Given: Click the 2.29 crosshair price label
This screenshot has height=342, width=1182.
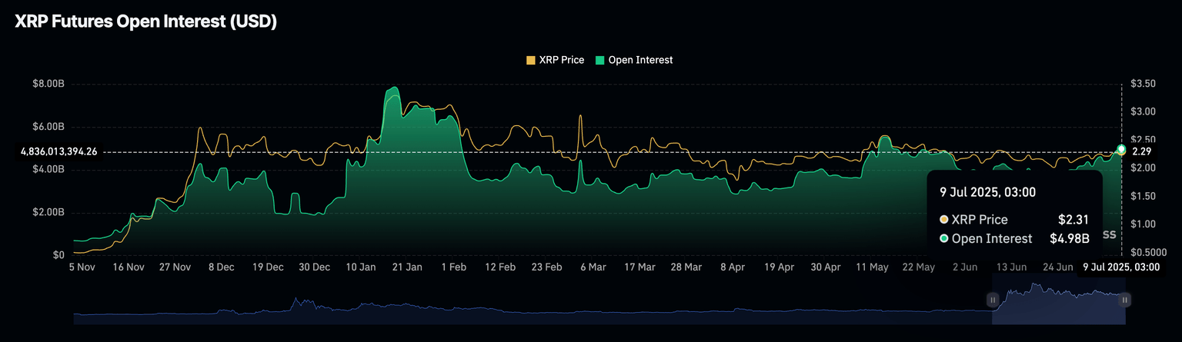Looking at the screenshot, I should click(1140, 151).
